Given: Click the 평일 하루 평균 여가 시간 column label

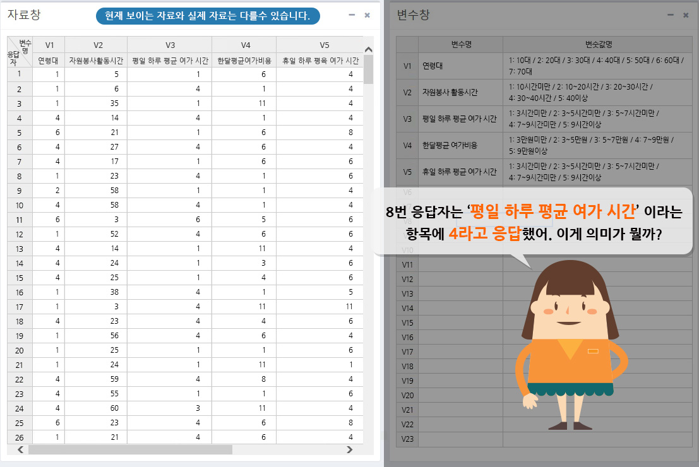Looking at the screenshot, I should [170, 61].
